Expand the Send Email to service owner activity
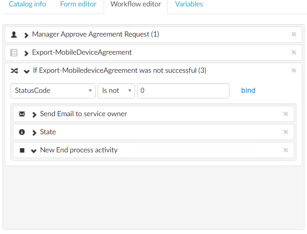Screen dimensions: 307x234 click(x=35, y=115)
